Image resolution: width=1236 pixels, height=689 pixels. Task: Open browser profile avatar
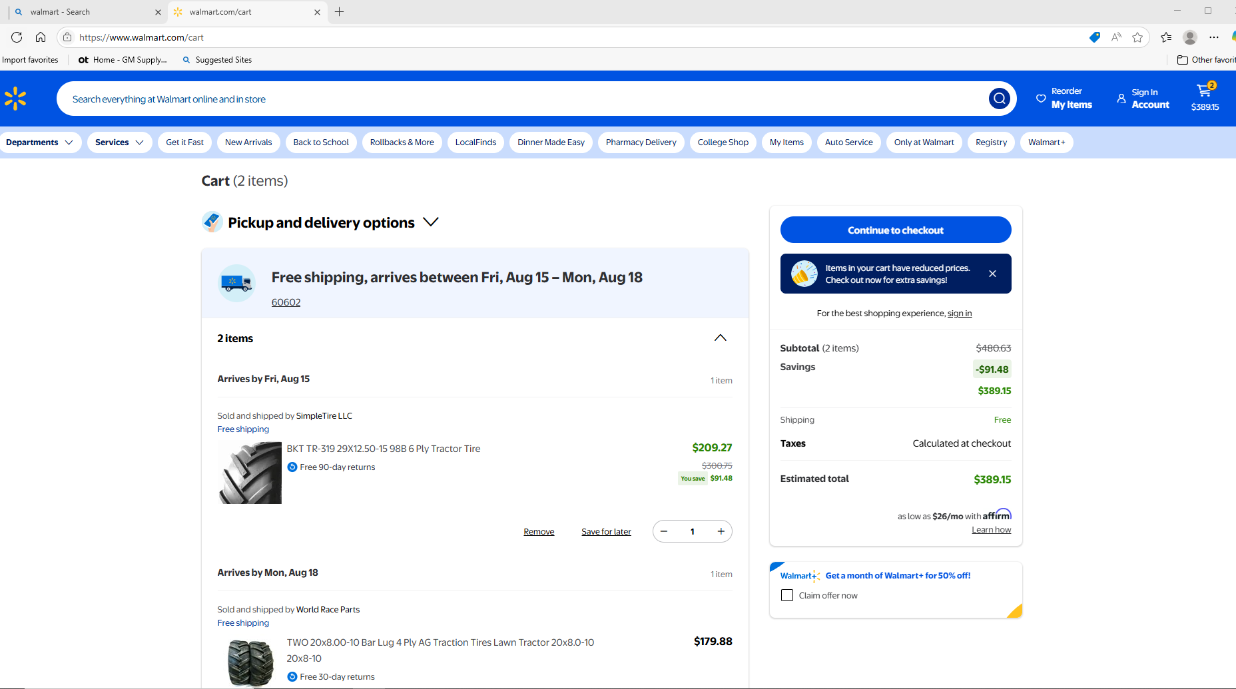1190,37
